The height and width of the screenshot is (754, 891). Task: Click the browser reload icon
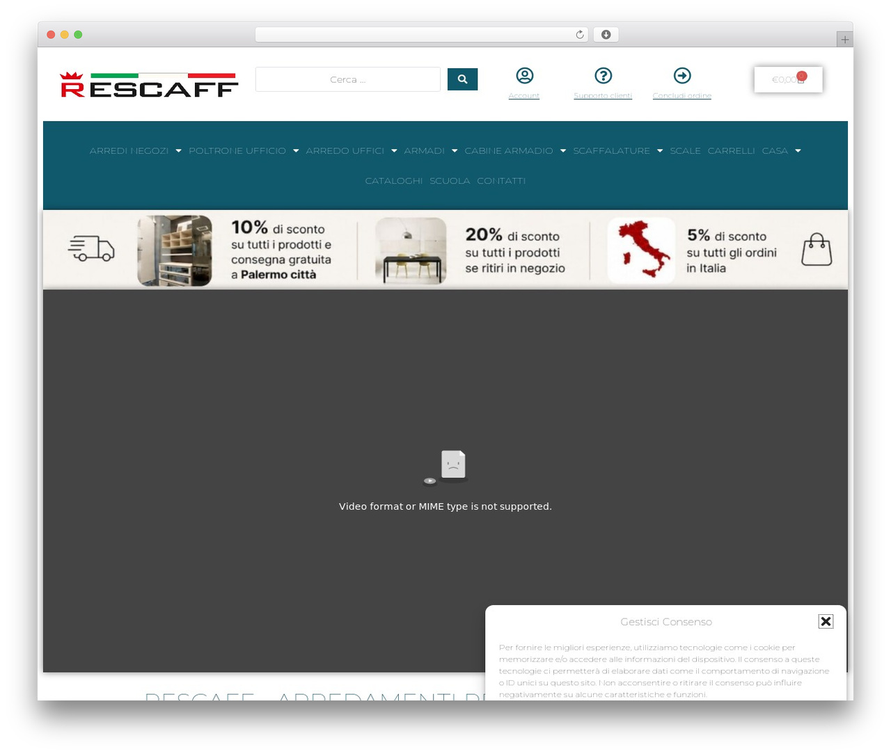point(579,35)
